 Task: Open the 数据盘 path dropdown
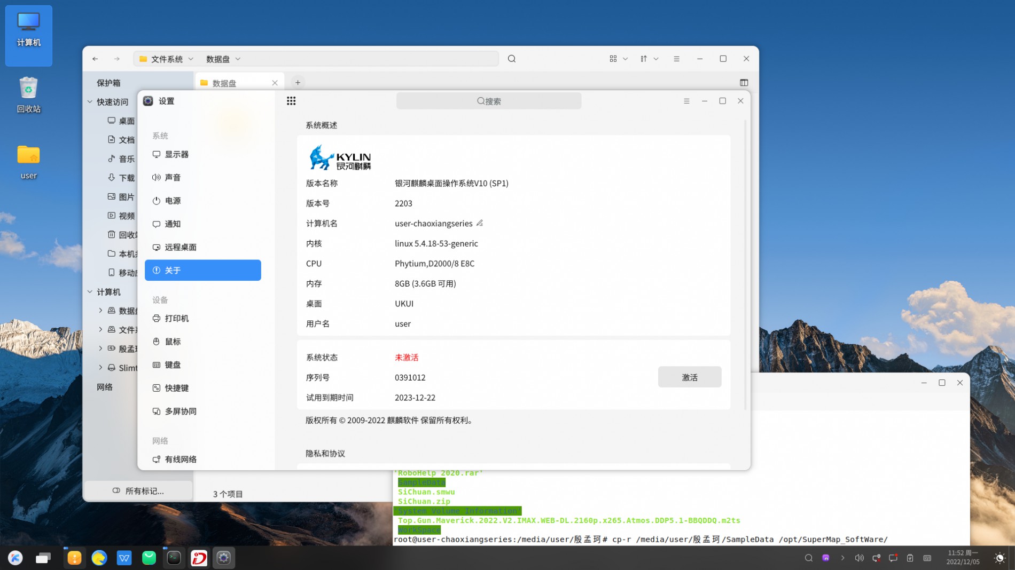coord(238,59)
